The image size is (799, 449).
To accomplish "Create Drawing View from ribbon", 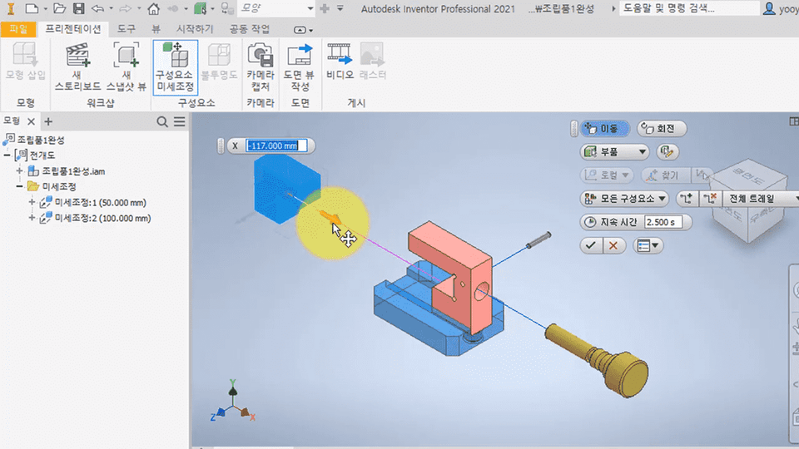I will (300, 67).
